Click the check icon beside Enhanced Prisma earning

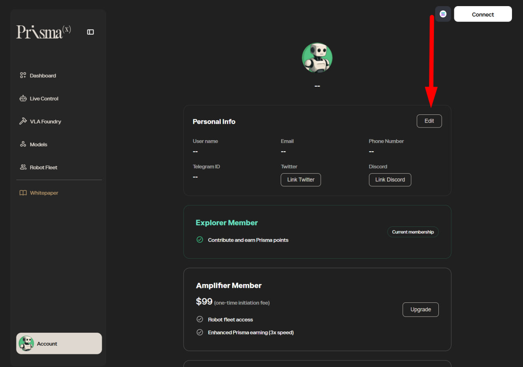coord(200,332)
